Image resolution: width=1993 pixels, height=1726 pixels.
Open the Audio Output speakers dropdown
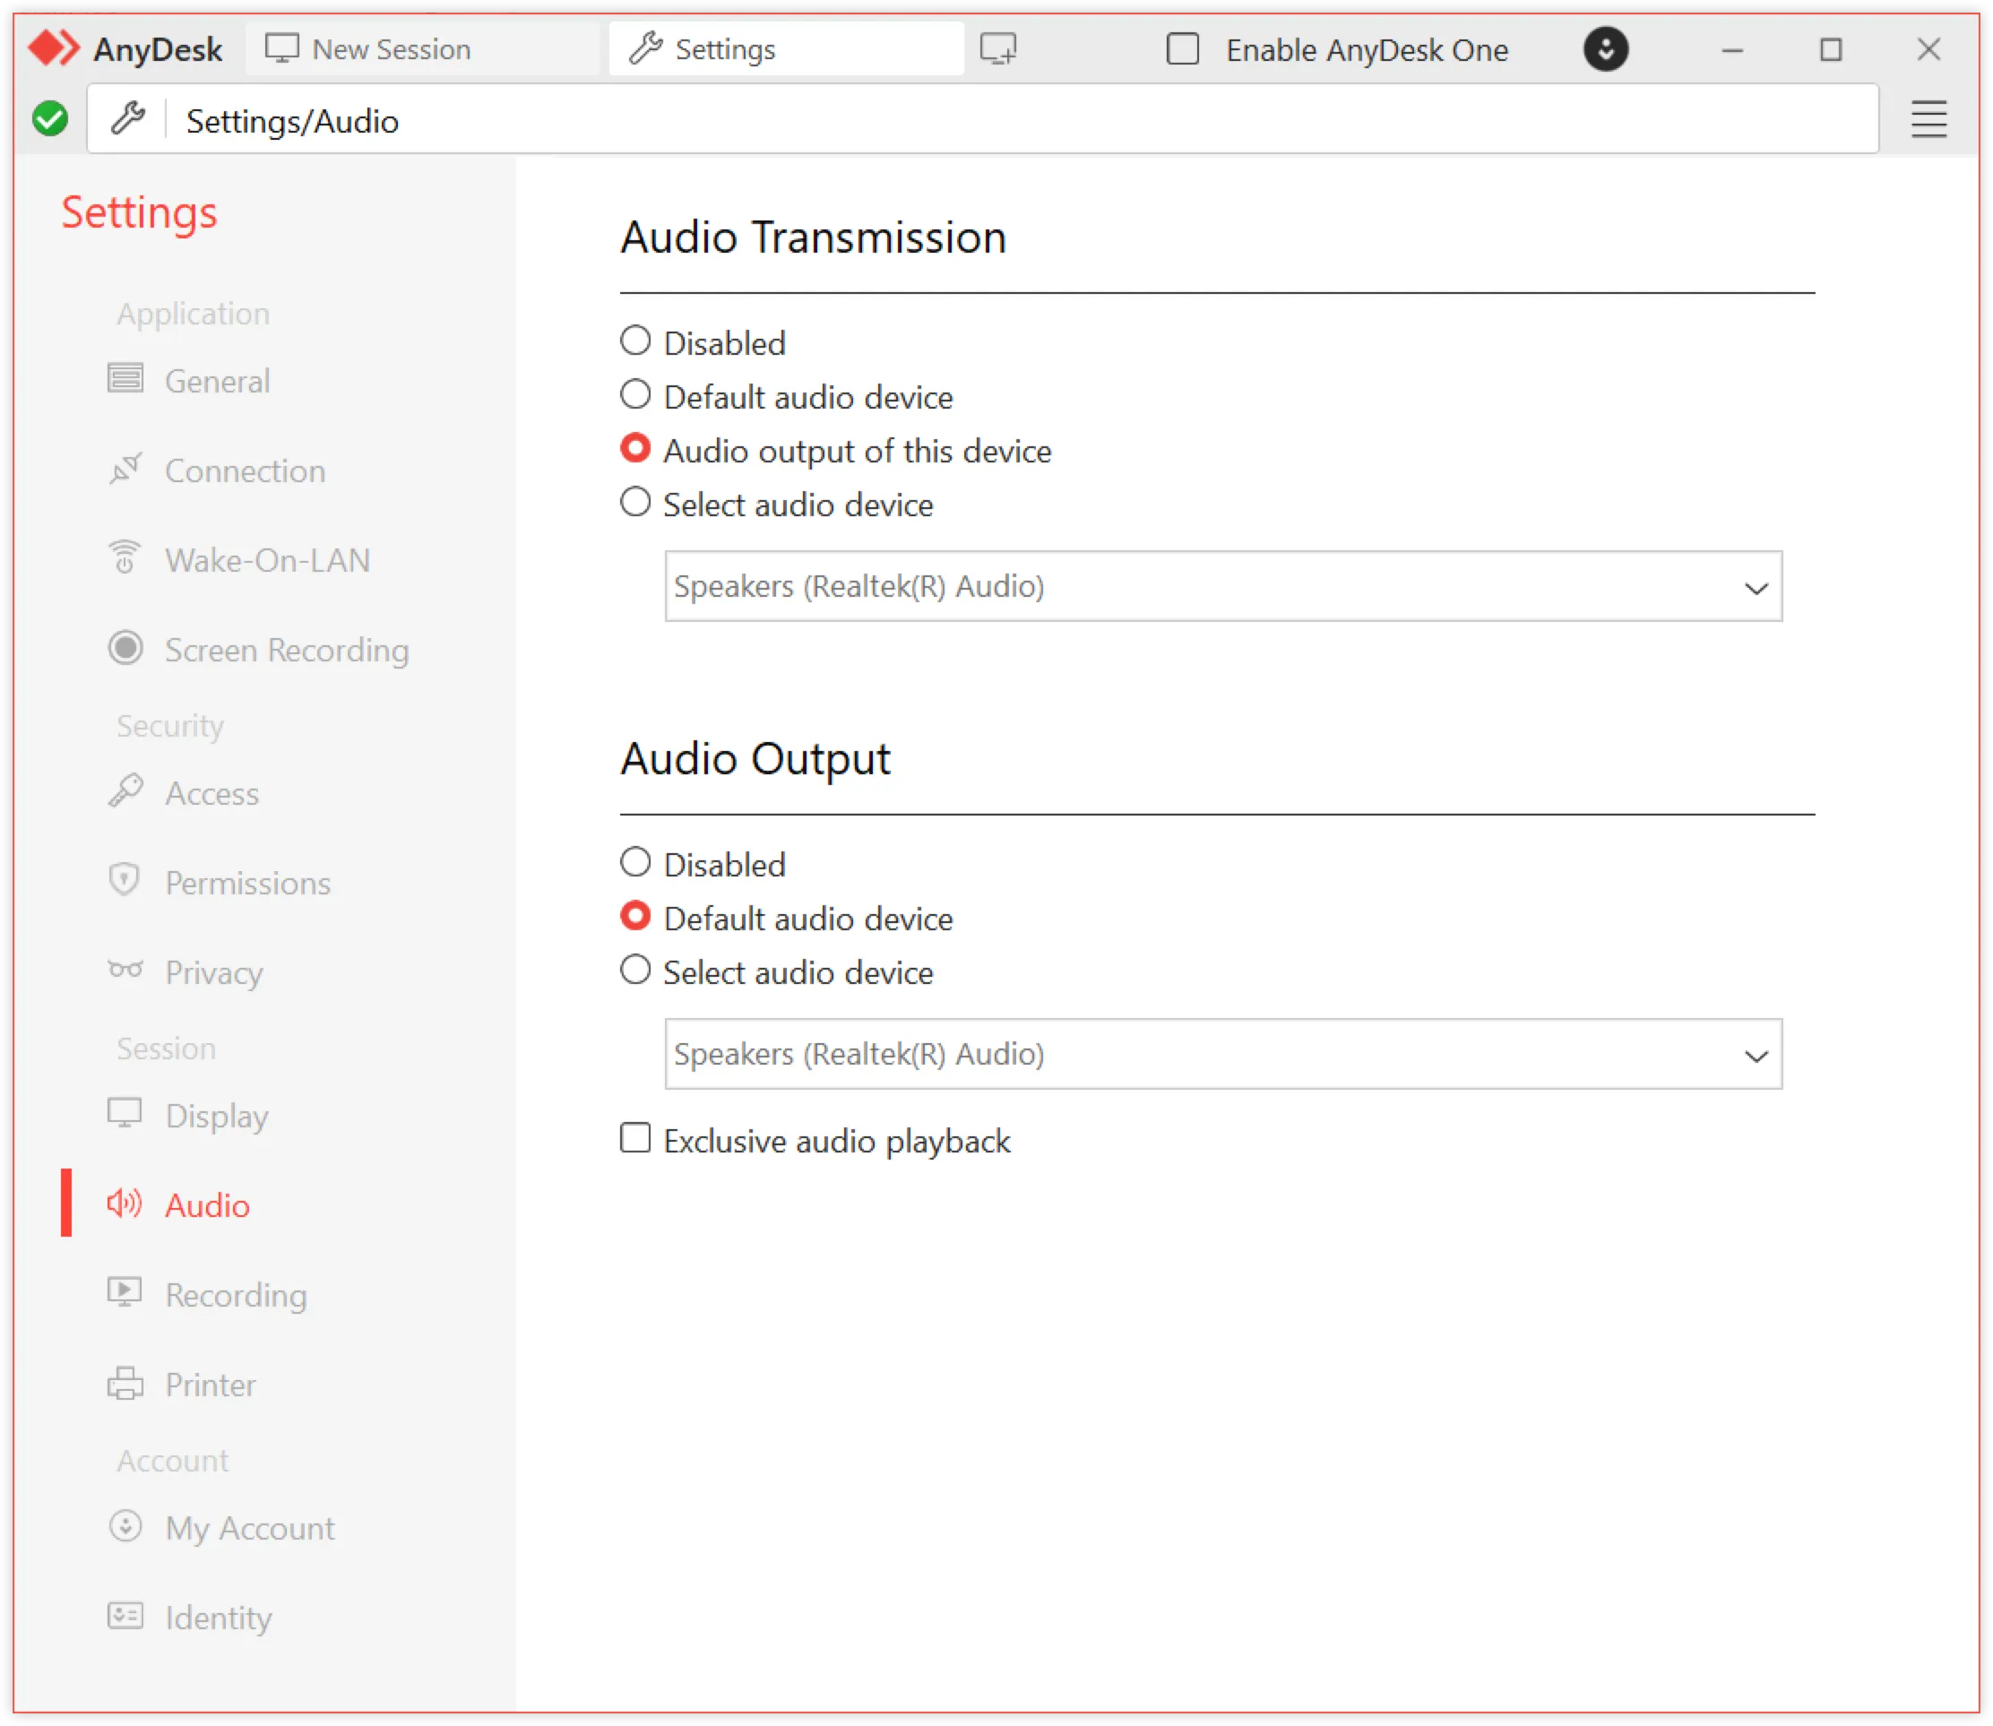pyautogui.click(x=1757, y=1054)
